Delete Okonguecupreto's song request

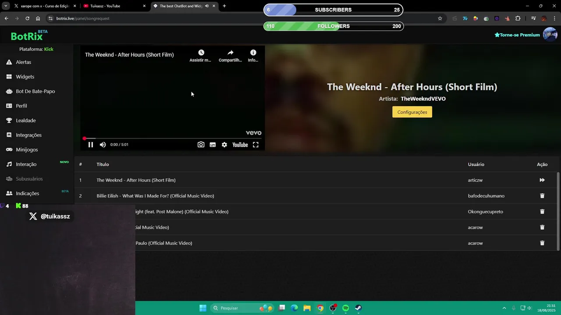542,212
